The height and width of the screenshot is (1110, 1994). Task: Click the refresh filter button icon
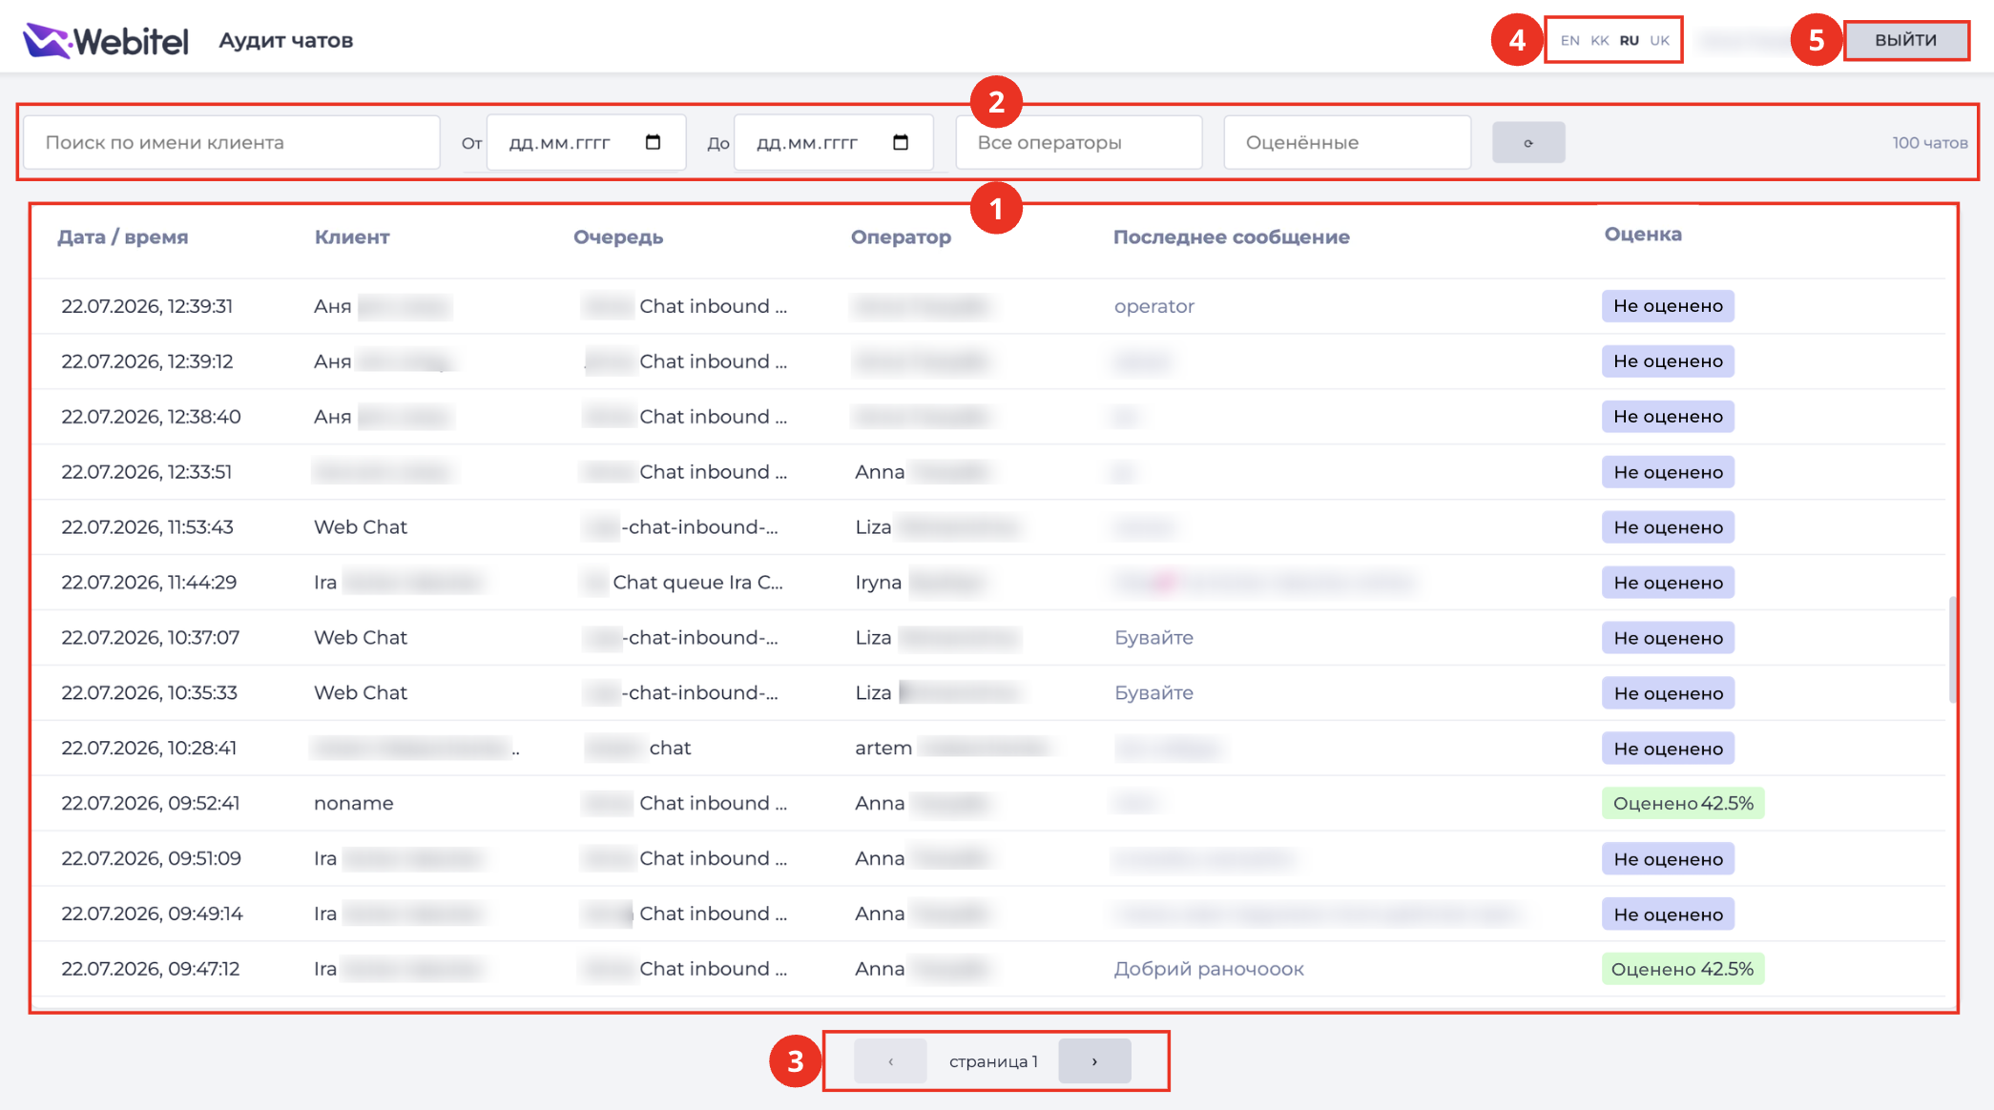click(x=1528, y=142)
